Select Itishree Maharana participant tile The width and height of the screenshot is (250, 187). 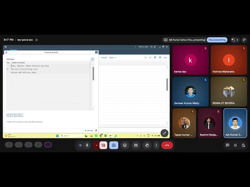[x=229, y=60]
